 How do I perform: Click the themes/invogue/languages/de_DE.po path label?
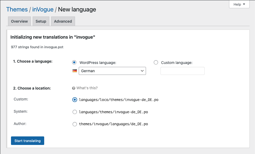pos(113,124)
